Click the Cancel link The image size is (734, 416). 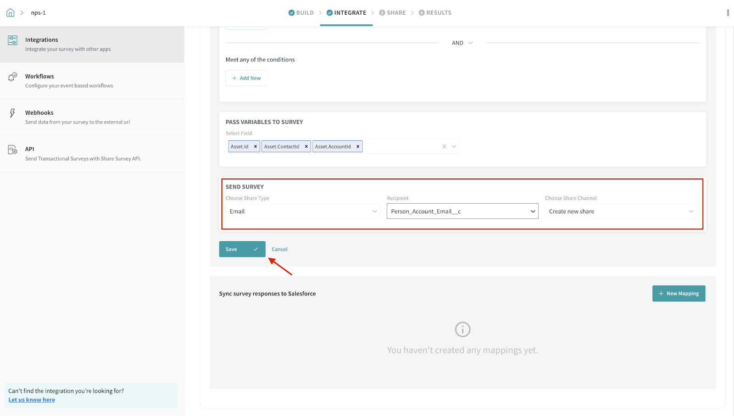tap(279, 250)
